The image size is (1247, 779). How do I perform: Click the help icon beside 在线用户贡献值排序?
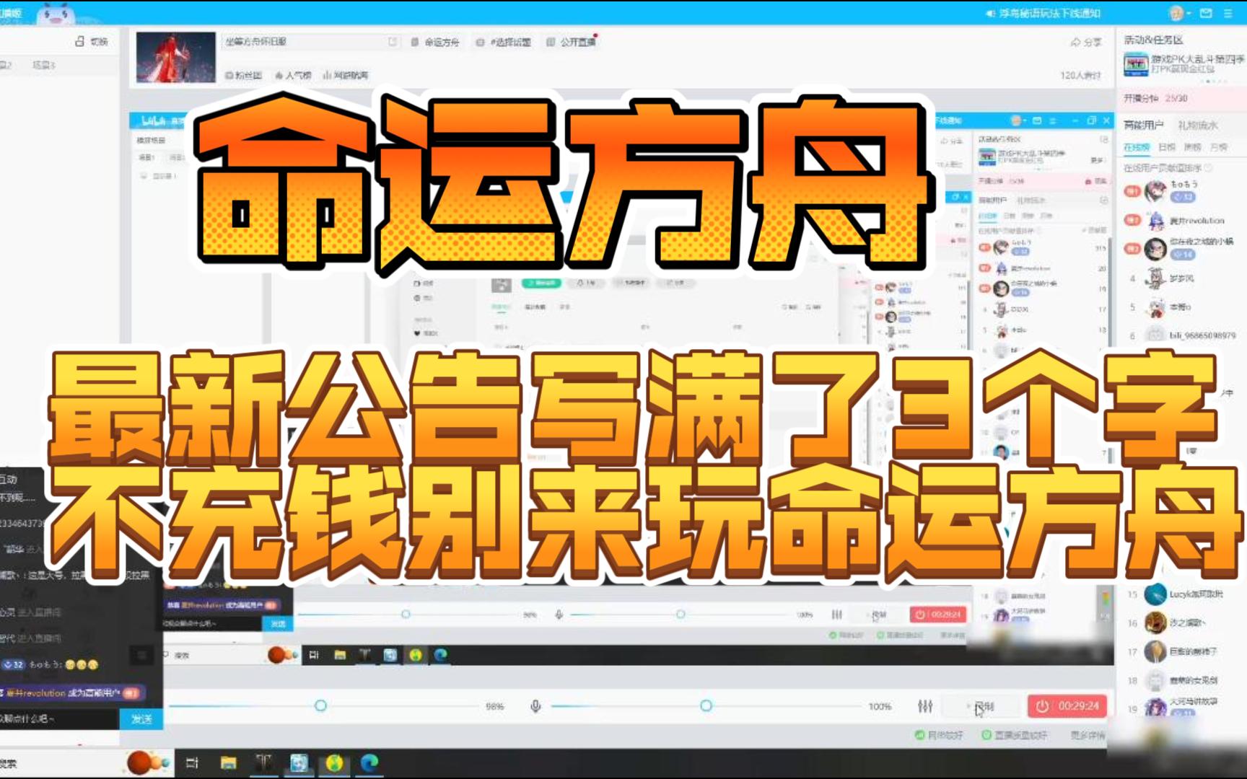coord(1209,168)
